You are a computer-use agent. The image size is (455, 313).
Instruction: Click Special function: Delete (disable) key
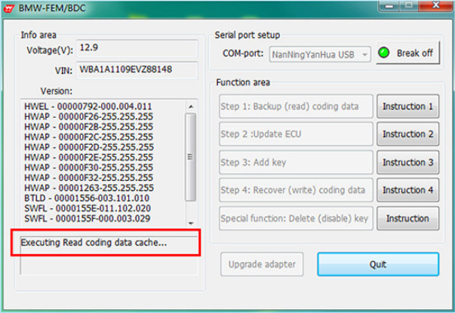296,218
